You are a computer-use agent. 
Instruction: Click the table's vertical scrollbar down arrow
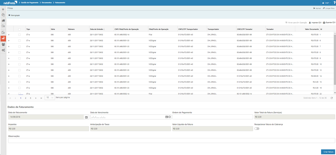(x=335, y=93)
